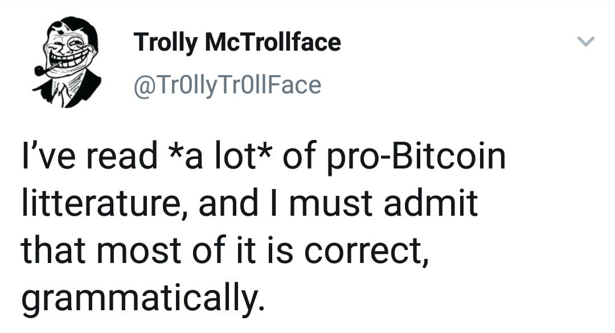Screen dimensions: 615x333
Task: Click the word "admit" in the tweet
Action: (430, 204)
